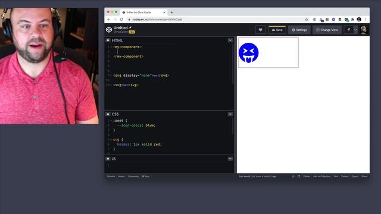The height and width of the screenshot is (214, 381).
Task: Click the opening my-component tag text
Action: coord(127,47)
